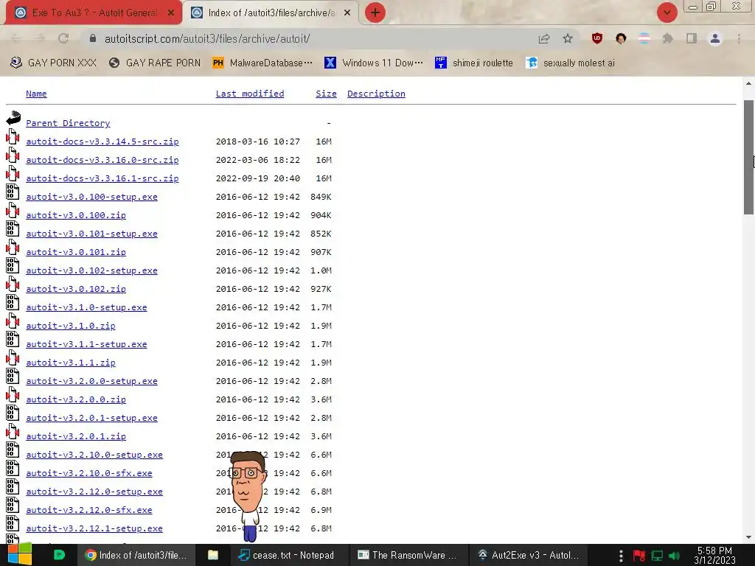
Task: Click the Parent Directory back-arrow icon
Action: 13,119
